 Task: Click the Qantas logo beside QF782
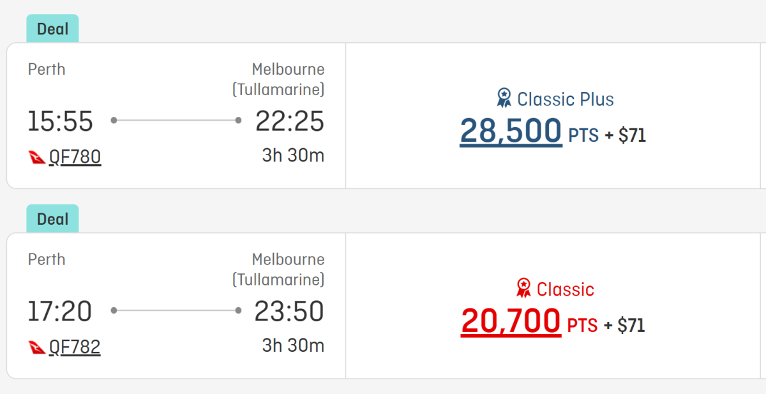[37, 347]
